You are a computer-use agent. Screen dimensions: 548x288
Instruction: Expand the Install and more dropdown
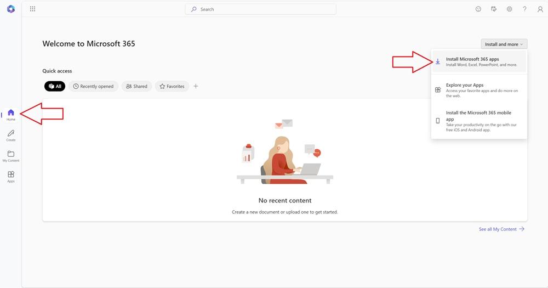tap(504, 44)
